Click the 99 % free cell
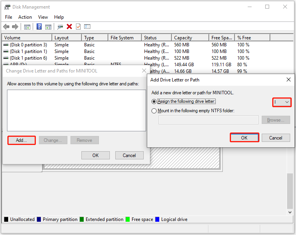This screenshot has width=296, height=235. [242, 71]
